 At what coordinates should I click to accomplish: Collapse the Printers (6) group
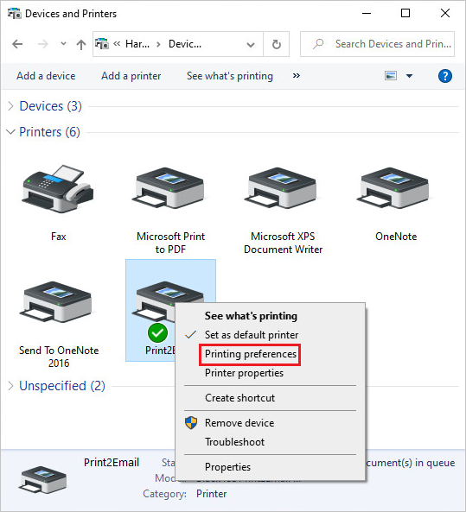(x=10, y=132)
